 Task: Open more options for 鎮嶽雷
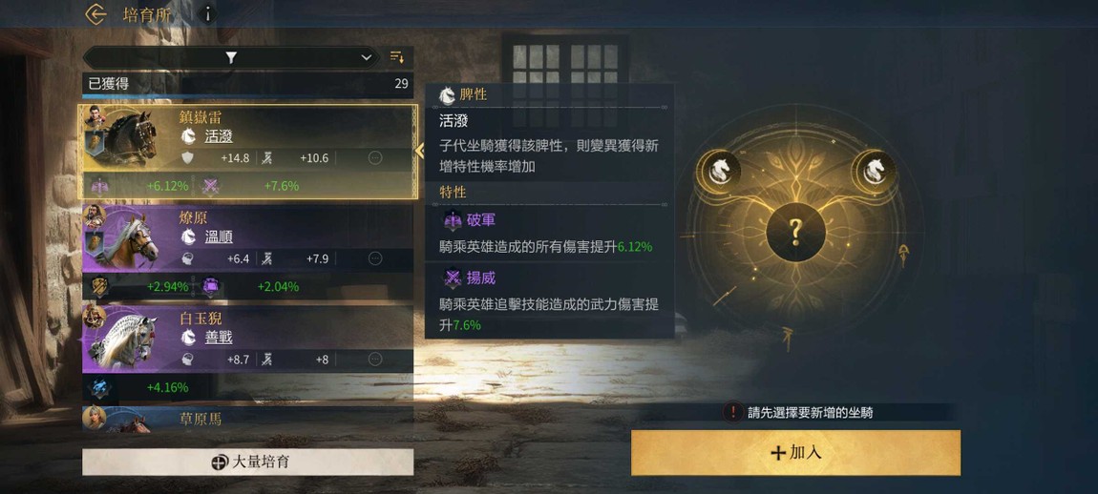[375, 158]
